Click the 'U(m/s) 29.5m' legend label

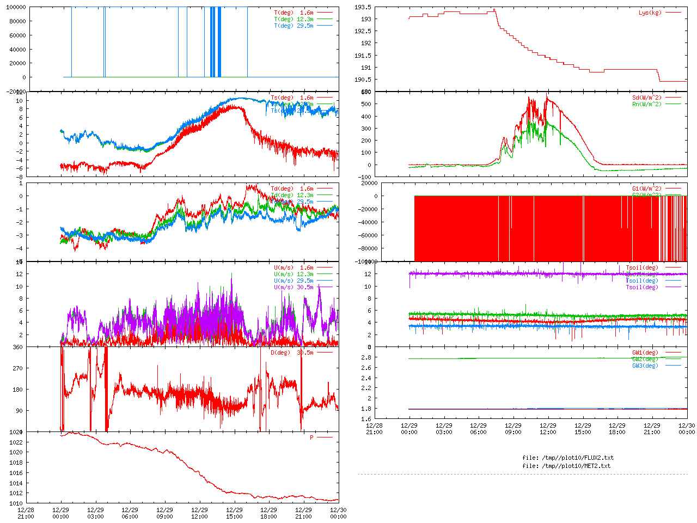tap(294, 281)
